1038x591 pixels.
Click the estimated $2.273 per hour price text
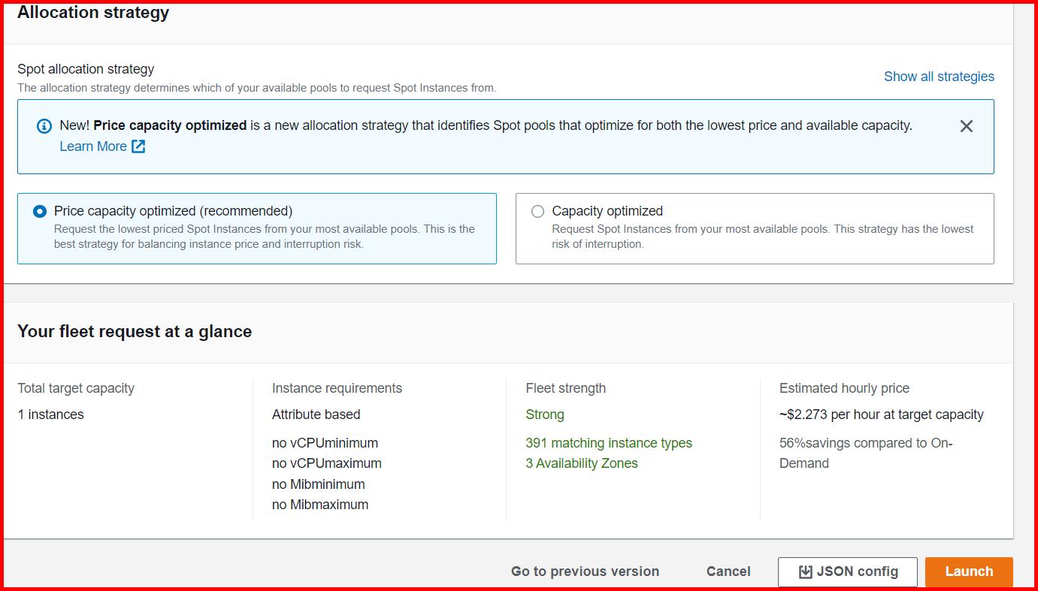click(881, 415)
